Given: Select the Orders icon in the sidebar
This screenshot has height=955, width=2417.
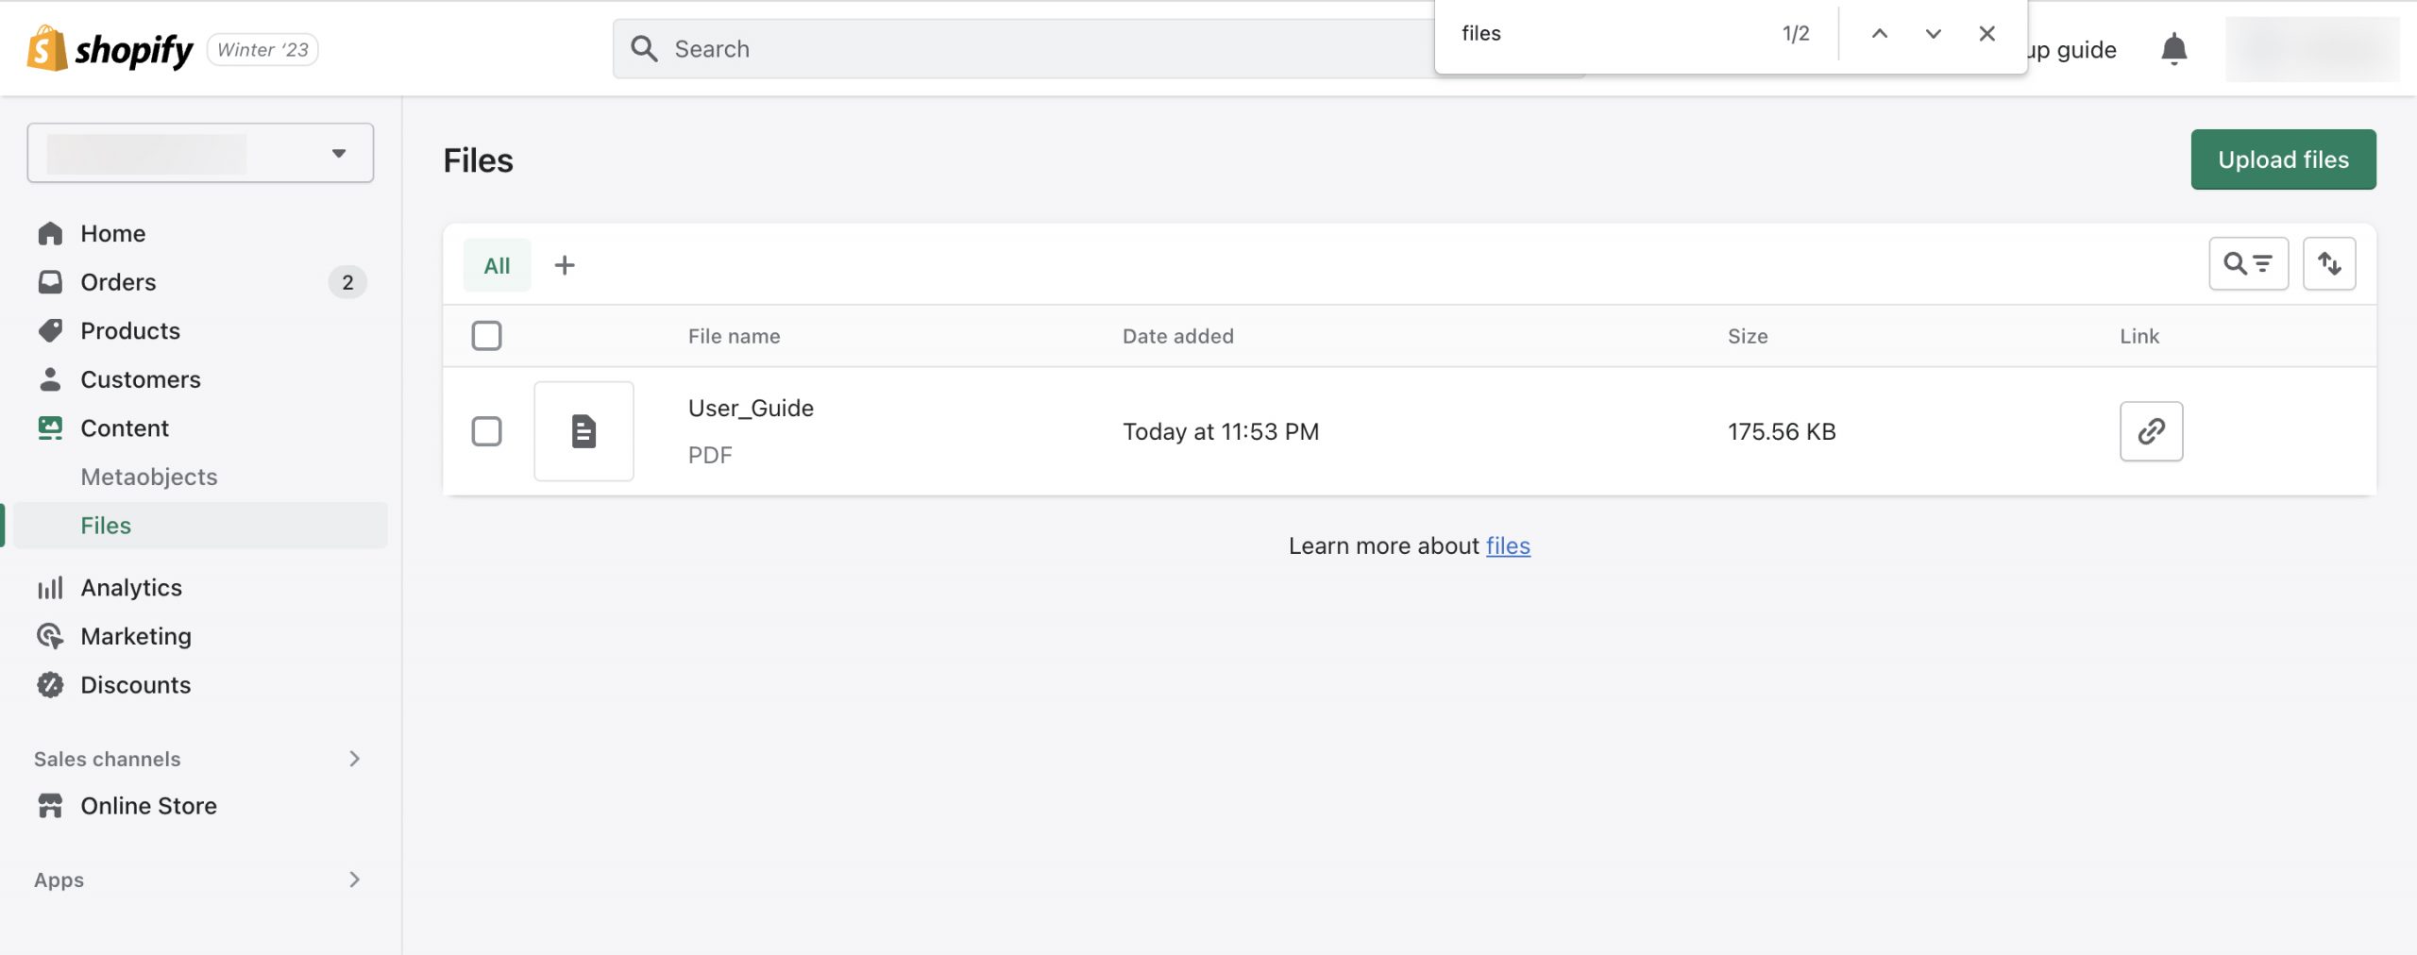Looking at the screenshot, I should click(52, 281).
